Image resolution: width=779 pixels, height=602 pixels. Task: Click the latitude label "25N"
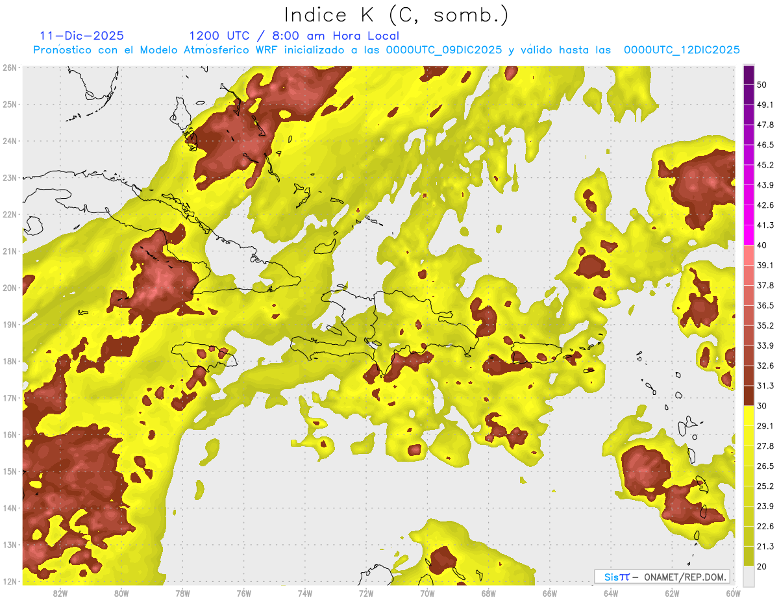coord(10,104)
